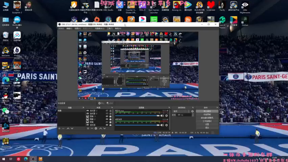The width and height of the screenshot is (288, 162).
Task: Toggle lock on 图像 source
Action: (x=111, y=122)
